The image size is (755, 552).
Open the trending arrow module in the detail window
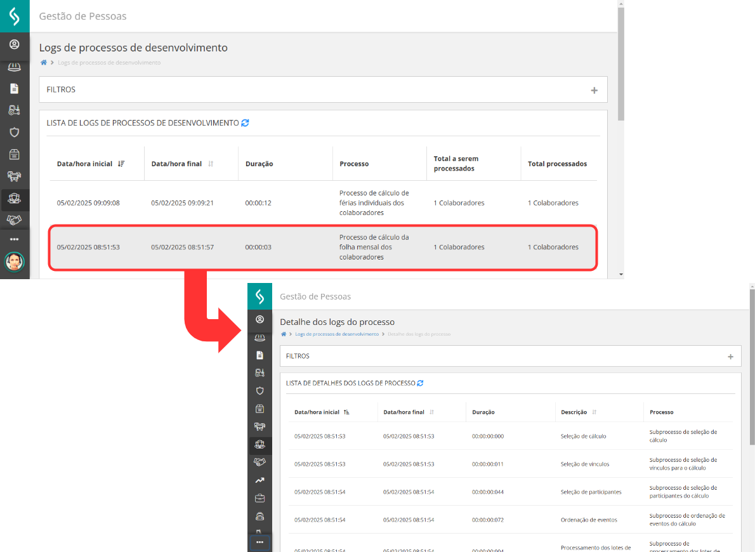[x=259, y=480]
